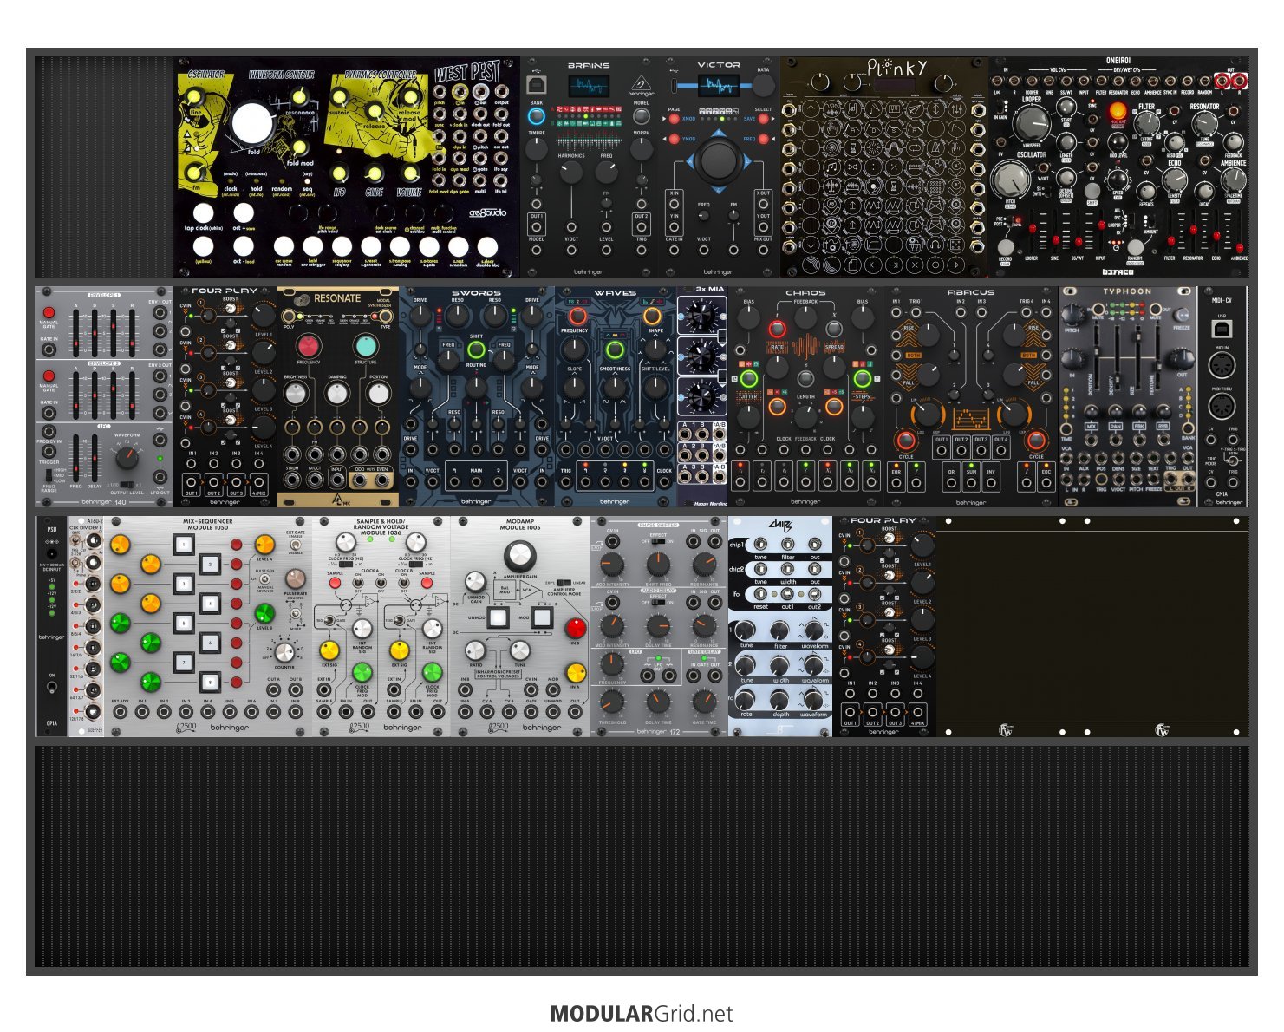Click Envelope 2 Manual Gate red button
1284x1032 pixels.
click(x=49, y=376)
